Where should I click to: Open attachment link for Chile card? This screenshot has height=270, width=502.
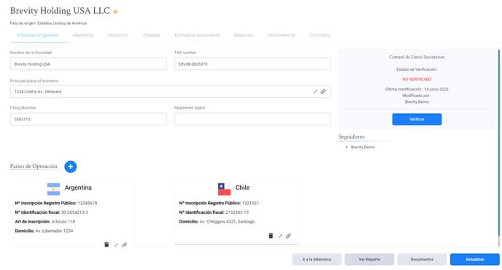pyautogui.click(x=288, y=236)
